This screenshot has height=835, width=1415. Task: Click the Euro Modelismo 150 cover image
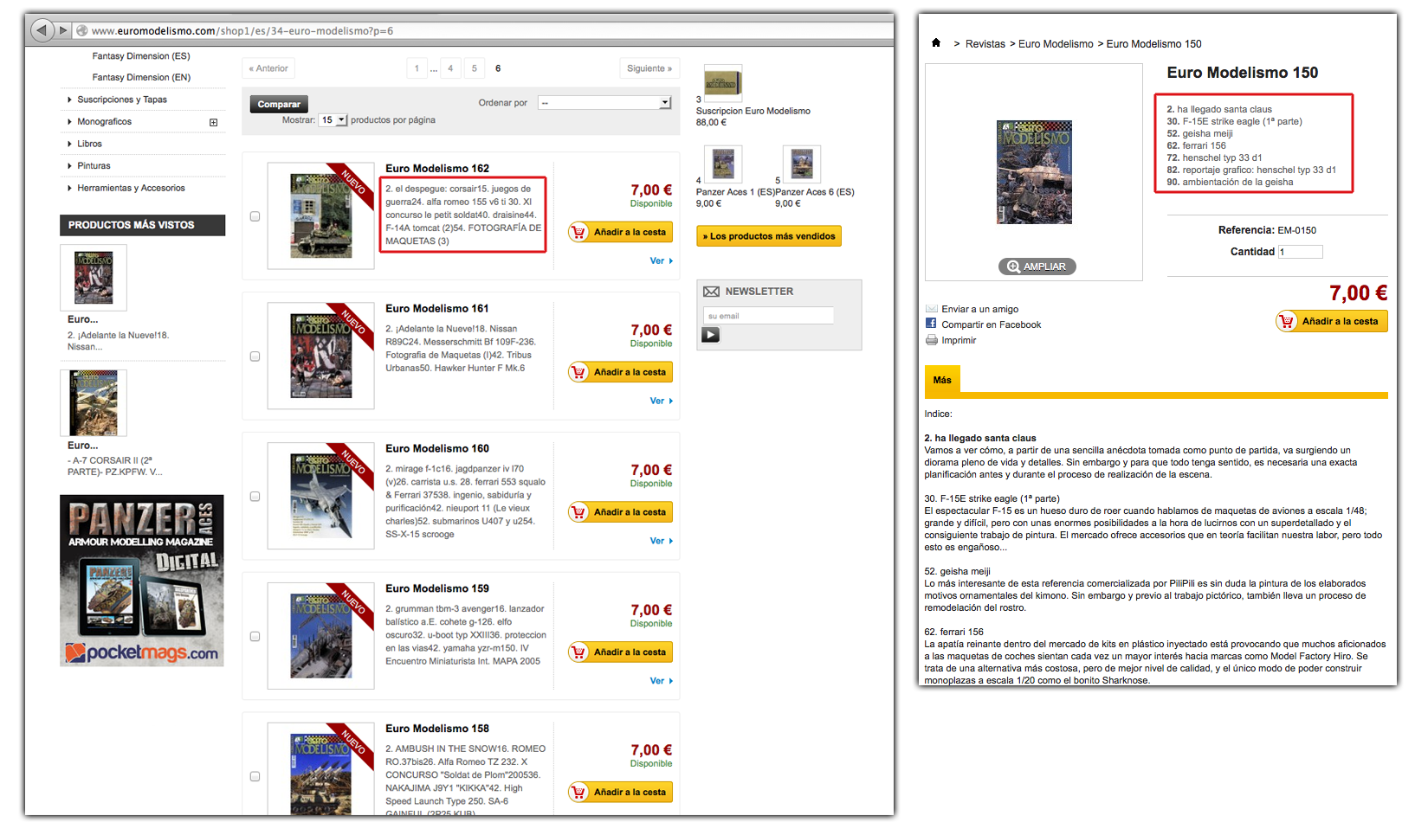(1034, 172)
